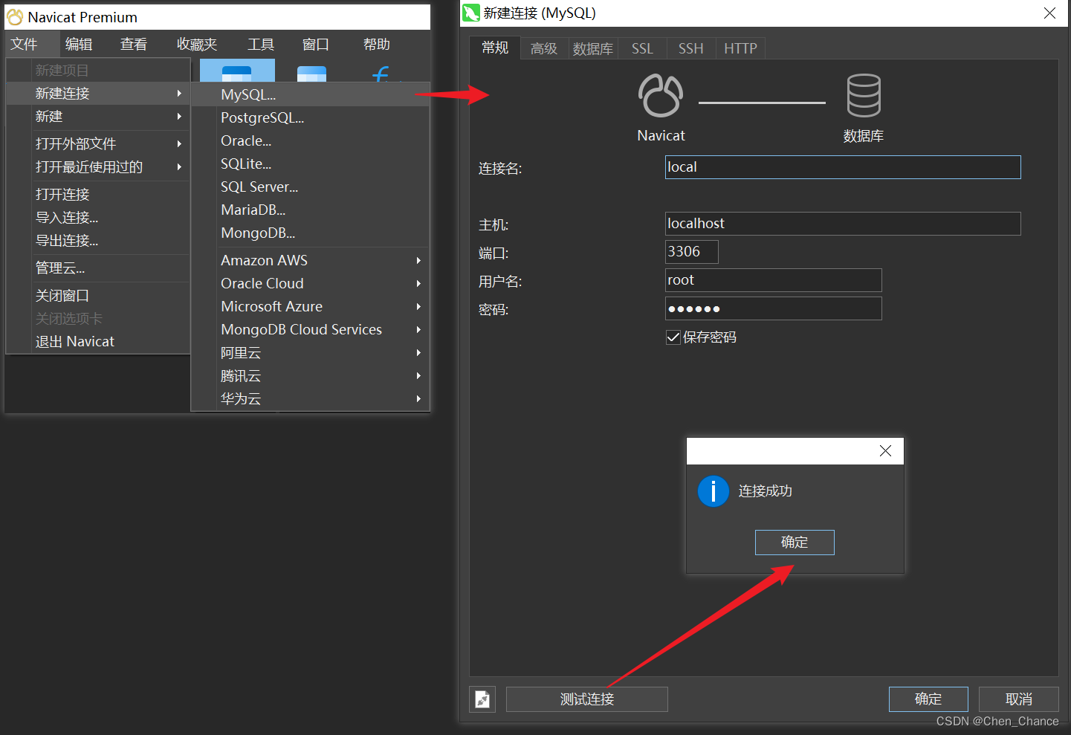
Task: Expand the Oracle Cloud submenu
Action: (418, 284)
